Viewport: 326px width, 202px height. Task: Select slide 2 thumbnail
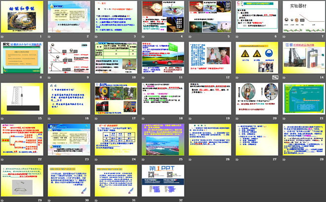[69, 17]
